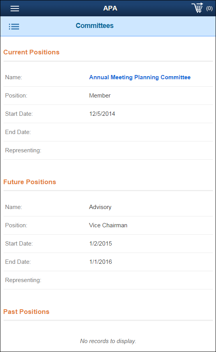Click the Future Positions section header
The height and width of the screenshot is (352, 216).
pyautogui.click(x=30, y=182)
